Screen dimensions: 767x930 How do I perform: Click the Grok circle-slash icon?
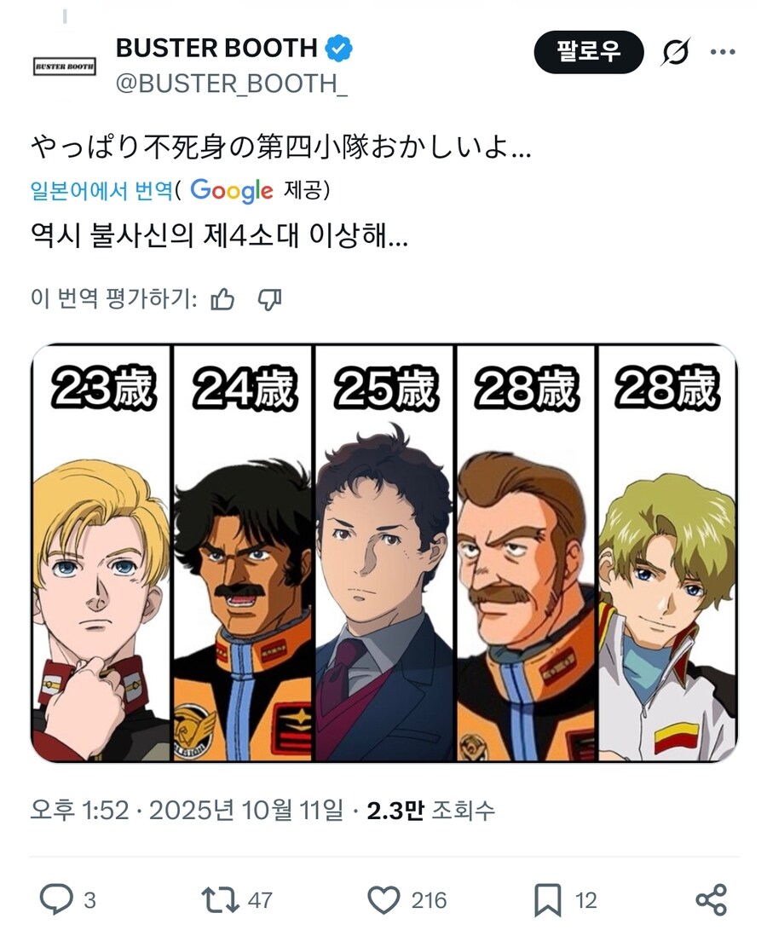click(676, 52)
